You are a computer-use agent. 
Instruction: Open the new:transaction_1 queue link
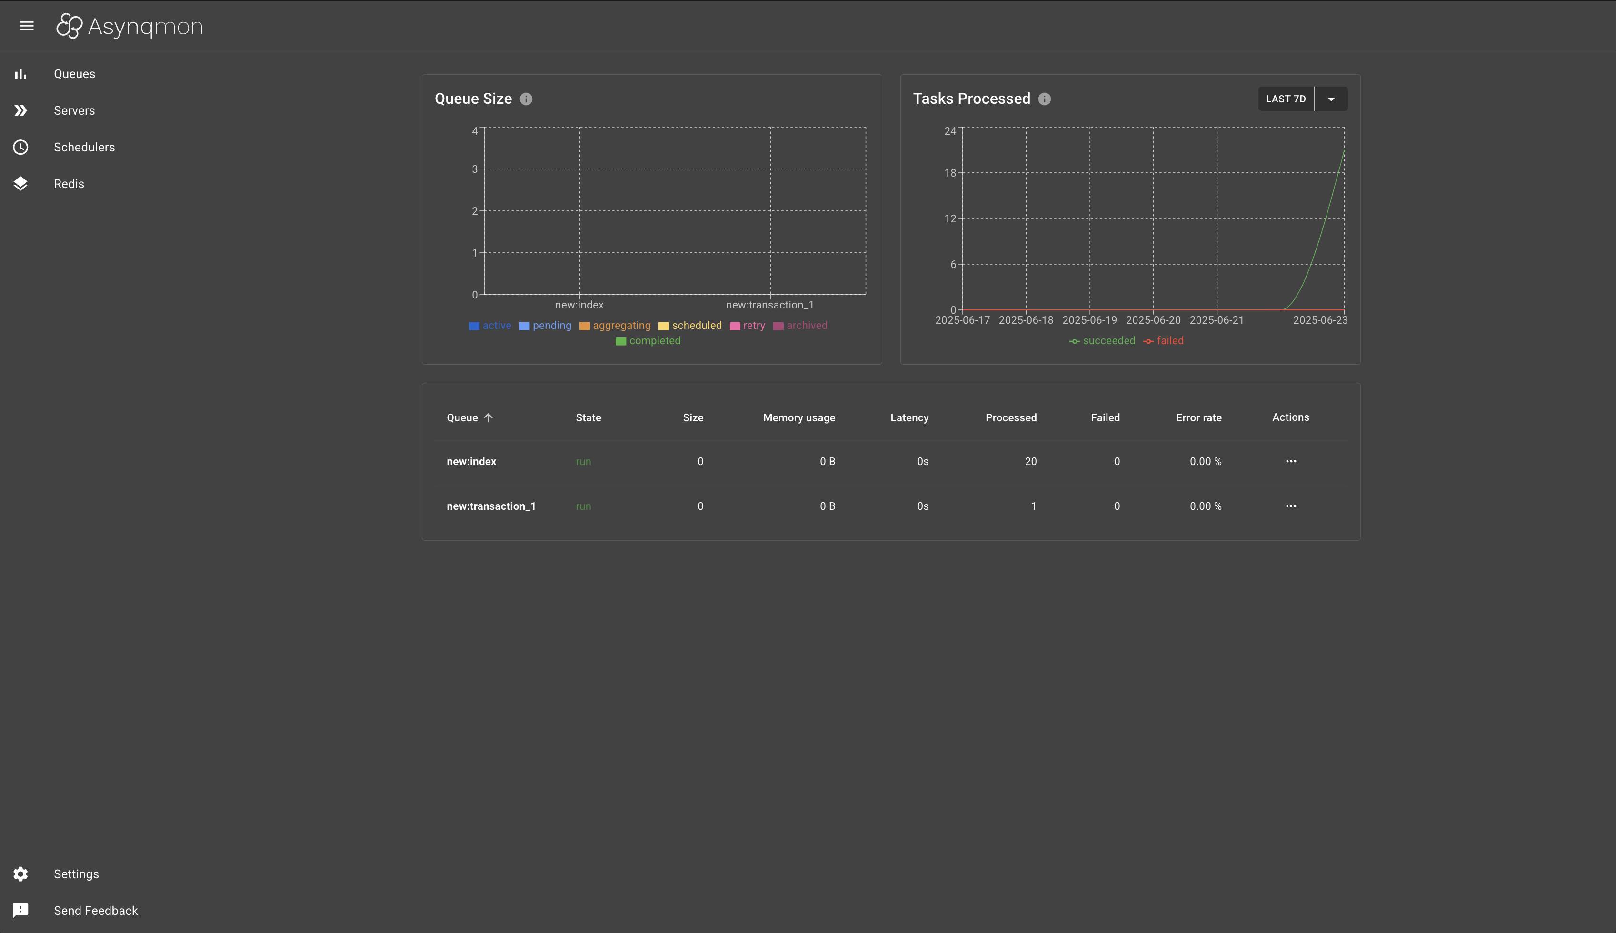pyautogui.click(x=491, y=506)
